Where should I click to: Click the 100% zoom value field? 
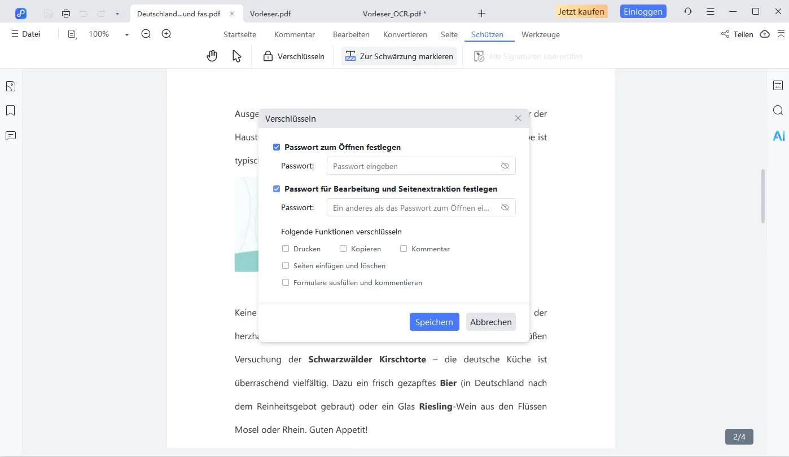click(x=99, y=34)
